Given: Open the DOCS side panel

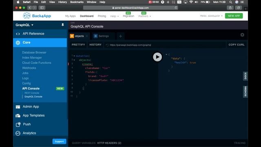Looking at the screenshot, I should click(x=246, y=76).
